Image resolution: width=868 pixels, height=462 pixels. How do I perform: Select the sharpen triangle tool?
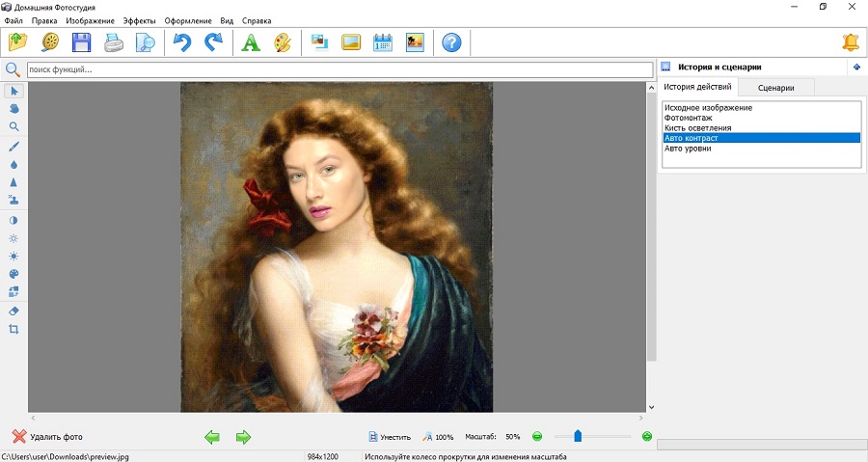(14, 182)
